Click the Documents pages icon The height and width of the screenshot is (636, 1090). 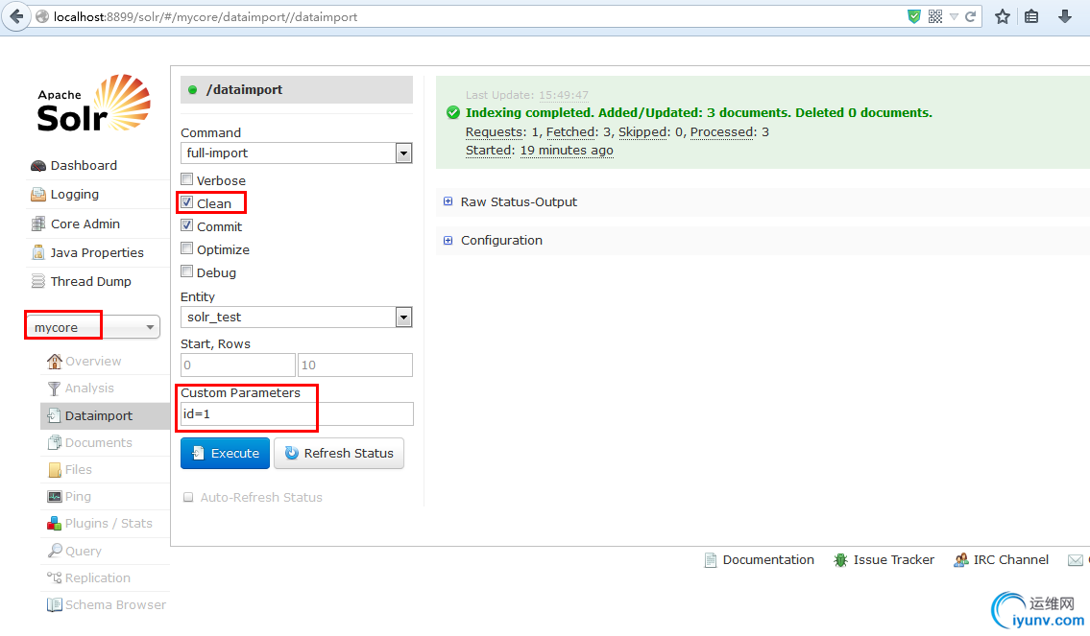pos(54,442)
